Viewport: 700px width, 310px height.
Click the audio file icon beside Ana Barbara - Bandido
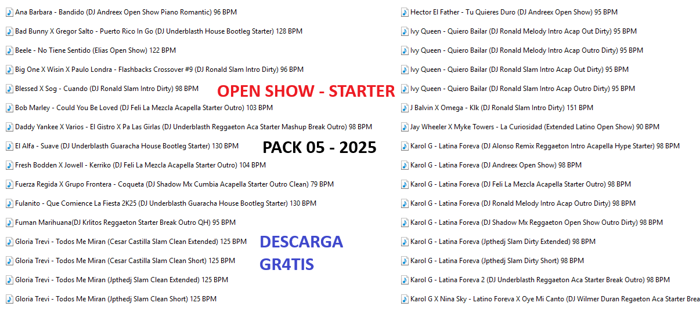point(9,12)
